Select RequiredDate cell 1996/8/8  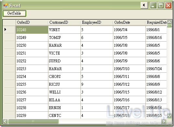[x=156, y=76]
